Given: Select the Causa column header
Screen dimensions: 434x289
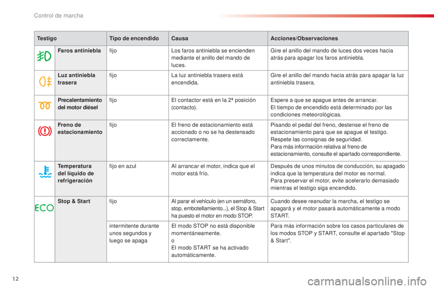Looking at the screenshot, I should 179,38.
